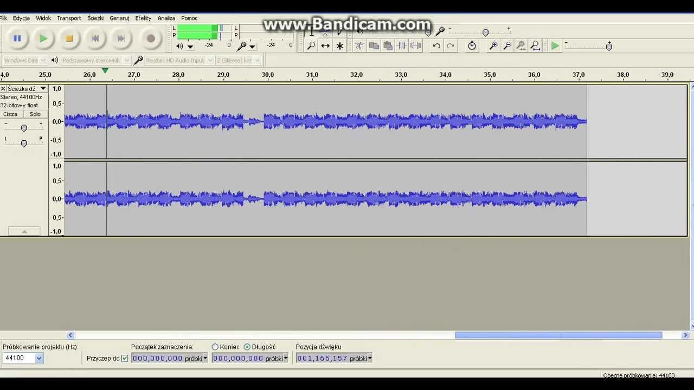Screen dimensions: 694x390
Task: Open the Ścieżka dź track name menu
Action: [x=27, y=88]
